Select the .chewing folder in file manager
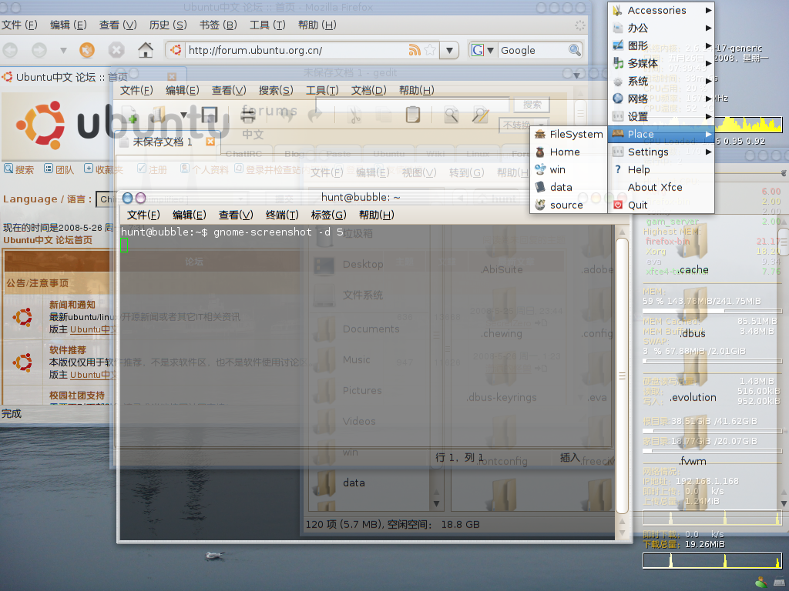This screenshot has height=591, width=789. (502, 314)
